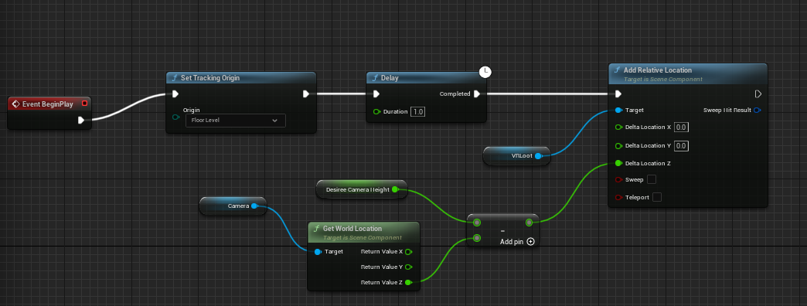Click the Delta Location Y input pin
This screenshot has height=306, width=807.
click(618, 145)
